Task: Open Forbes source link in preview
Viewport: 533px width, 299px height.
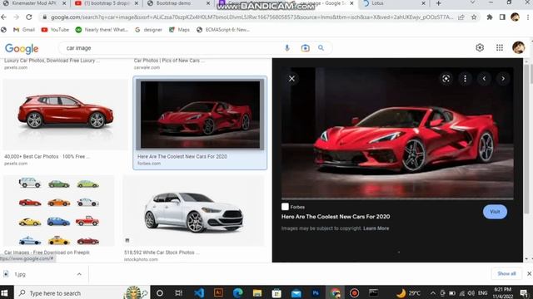Action: point(293,207)
